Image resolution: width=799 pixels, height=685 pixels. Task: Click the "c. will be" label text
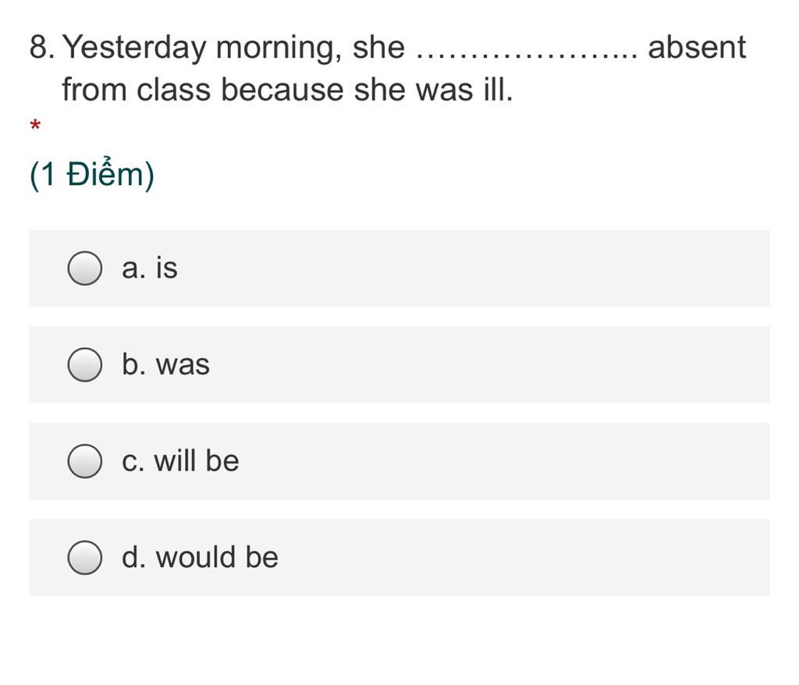tap(180, 460)
